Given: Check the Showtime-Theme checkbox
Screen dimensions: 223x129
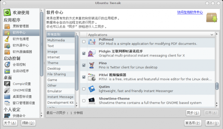Looking at the screenshot, I should 84,101.
